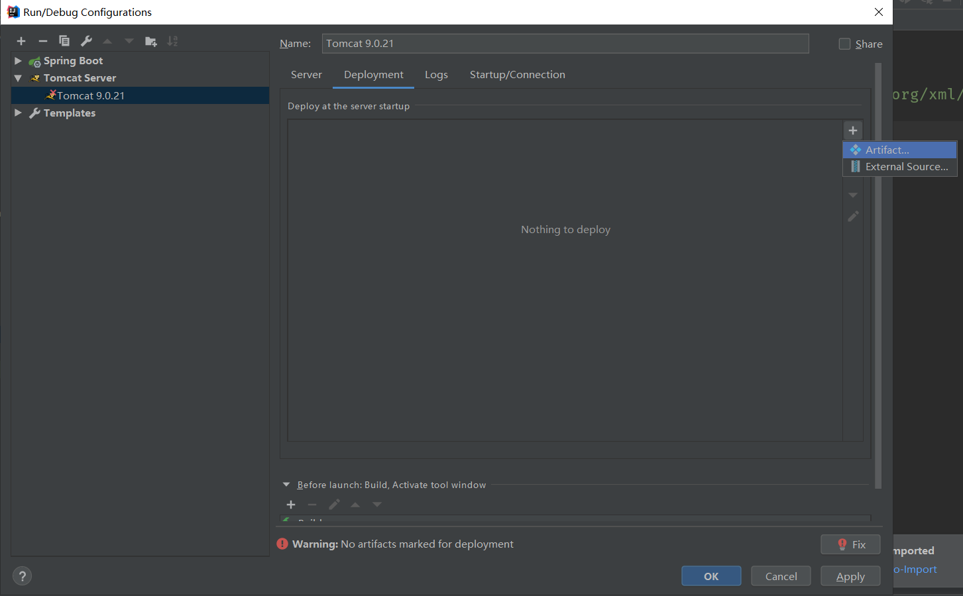963x596 pixels.
Task: Open the Startup/Connection tab
Action: 518,75
